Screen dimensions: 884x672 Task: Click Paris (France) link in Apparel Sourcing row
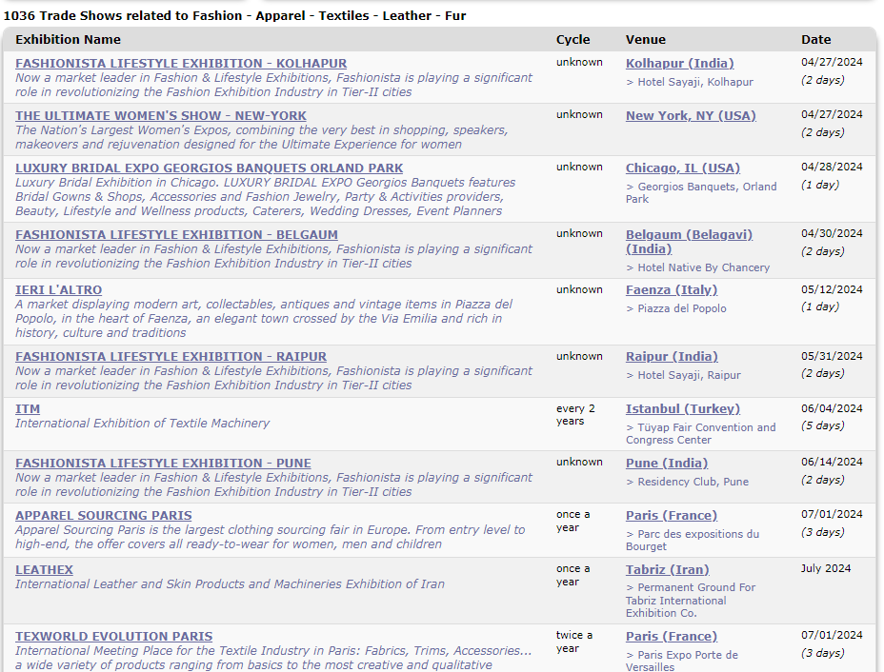672,515
